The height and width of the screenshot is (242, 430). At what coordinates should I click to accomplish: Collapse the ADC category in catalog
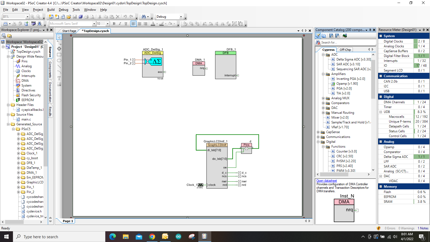pos(323,55)
